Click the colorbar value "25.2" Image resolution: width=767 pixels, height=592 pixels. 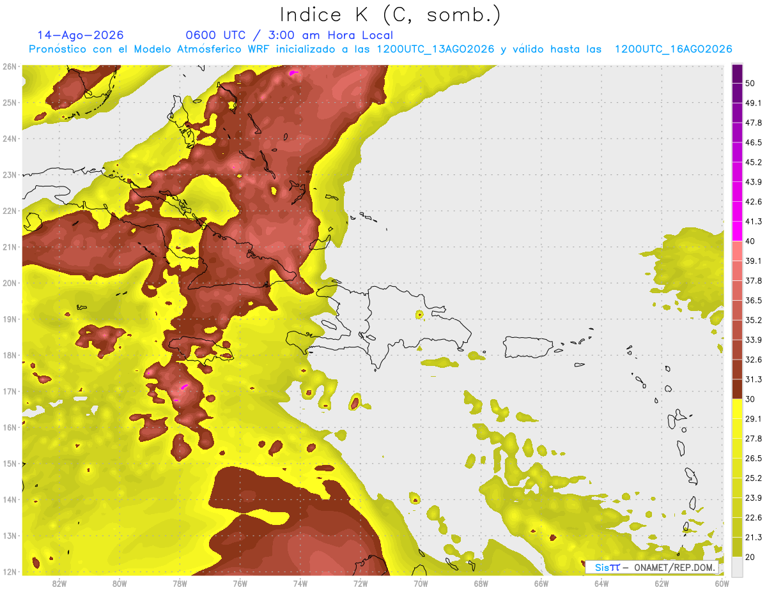pos(754,478)
